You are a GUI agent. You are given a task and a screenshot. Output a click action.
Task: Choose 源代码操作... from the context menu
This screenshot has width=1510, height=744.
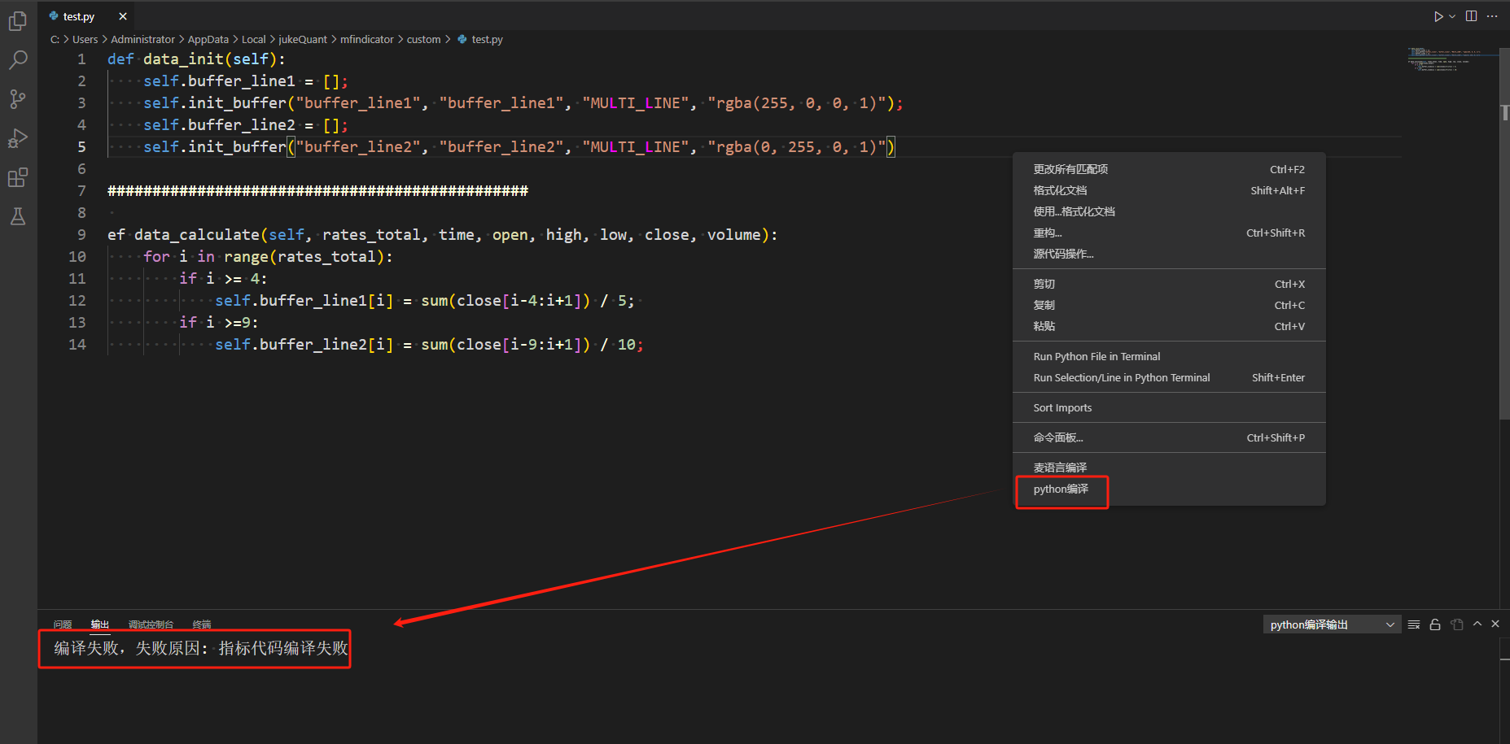1169,254
